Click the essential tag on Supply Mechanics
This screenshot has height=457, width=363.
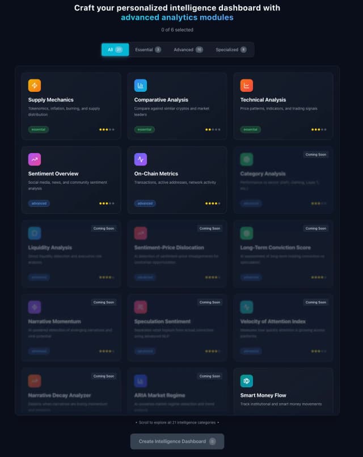pyautogui.click(x=39, y=129)
